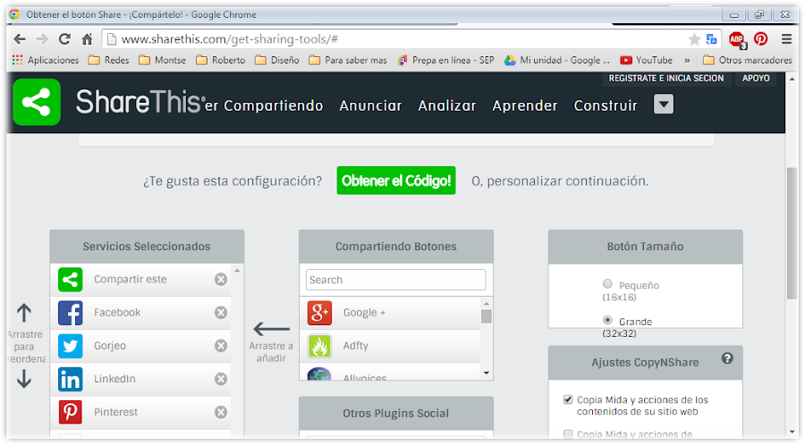Select the Pequeño (16x16) button size
The width and height of the screenshot is (805, 445).
coord(608,283)
